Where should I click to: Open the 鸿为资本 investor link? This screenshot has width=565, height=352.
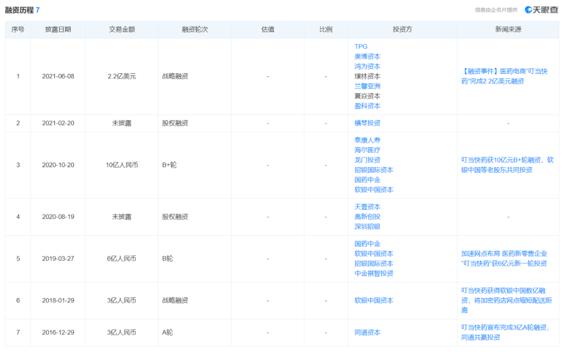[367, 67]
